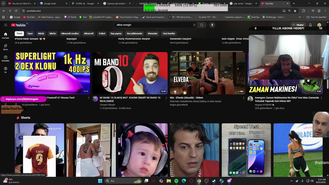The width and height of the screenshot is (329, 185).
Task: Select the Futbol filter chip
Action: (102, 34)
